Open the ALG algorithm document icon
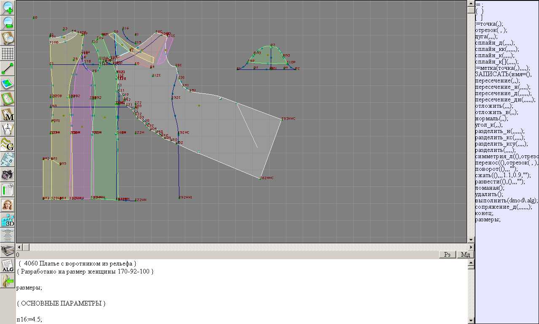The image size is (539, 324). pos(8,265)
